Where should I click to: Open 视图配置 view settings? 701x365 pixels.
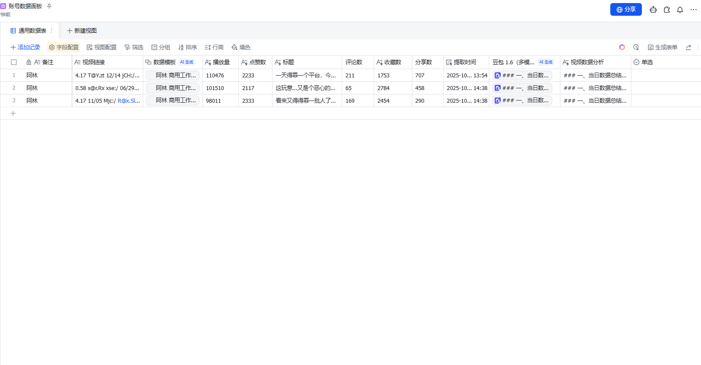click(102, 47)
